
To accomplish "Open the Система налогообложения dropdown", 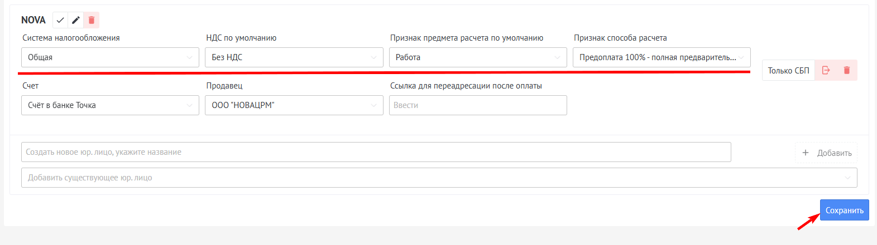I will [110, 57].
